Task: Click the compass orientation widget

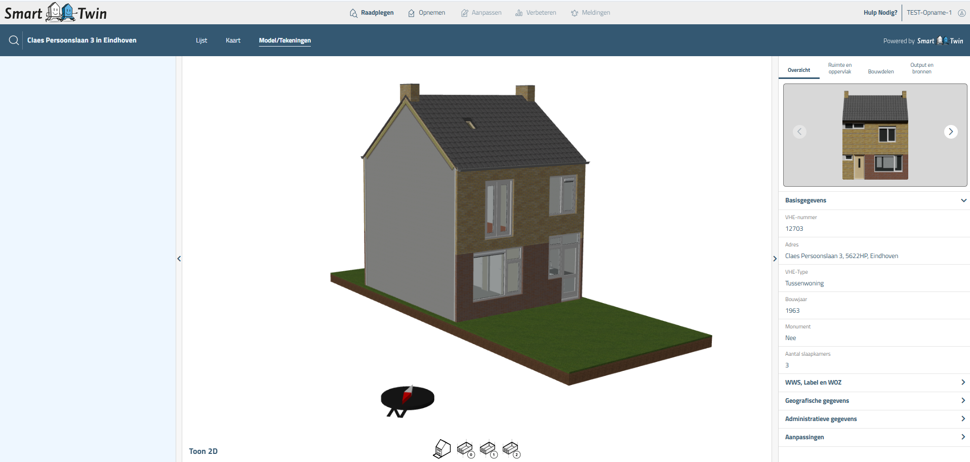Action: [408, 399]
